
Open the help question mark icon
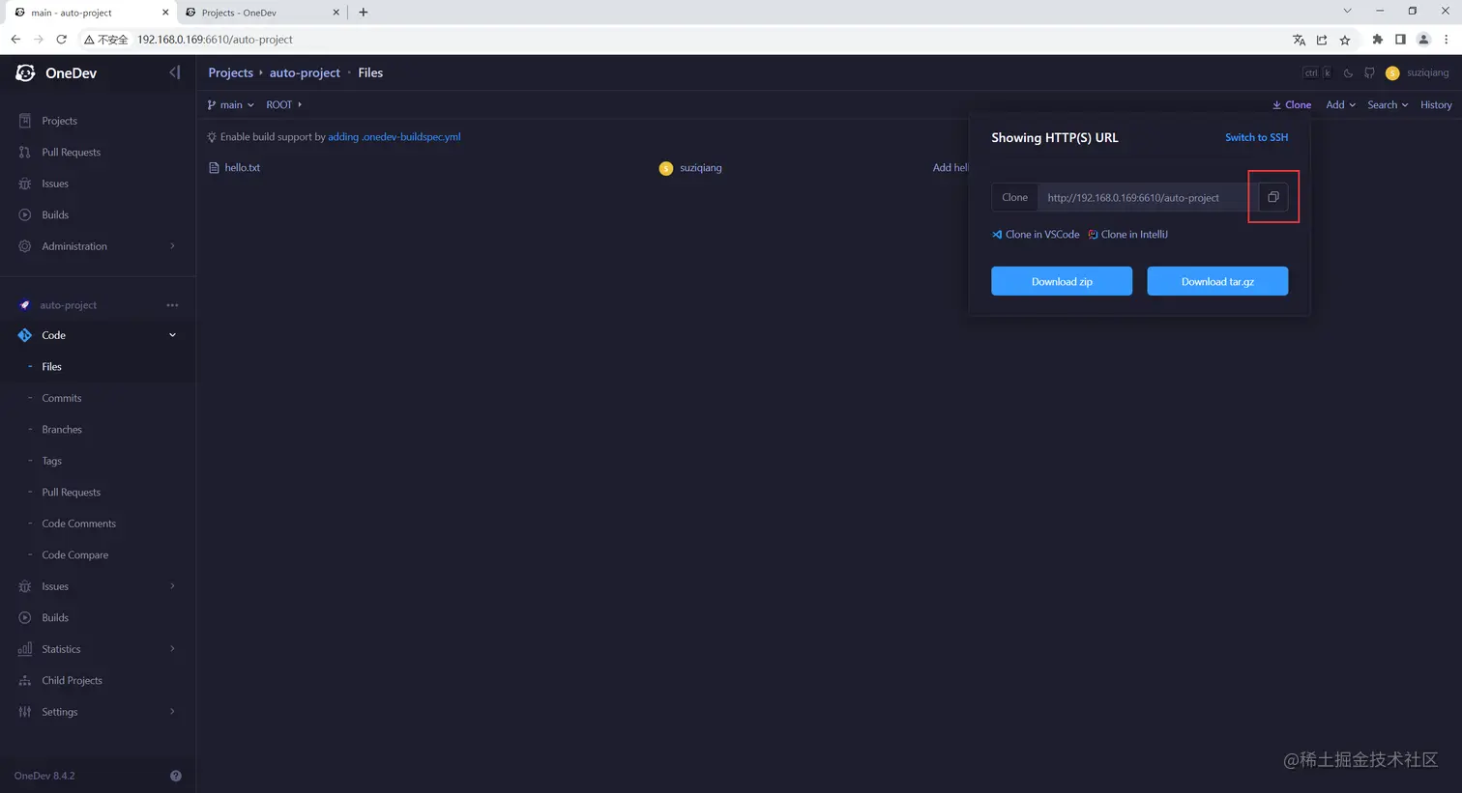click(176, 776)
